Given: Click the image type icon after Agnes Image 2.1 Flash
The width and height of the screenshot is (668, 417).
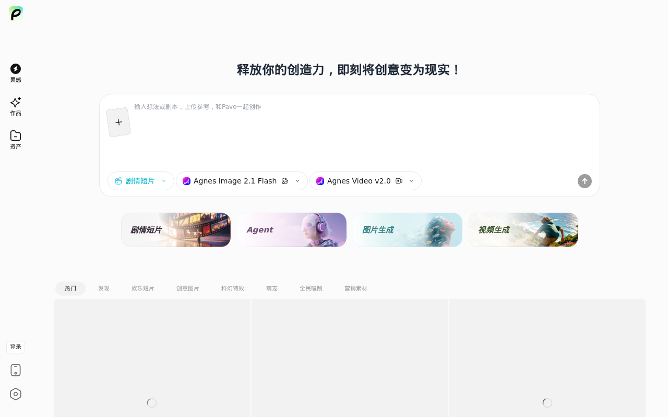Looking at the screenshot, I should click(x=285, y=181).
